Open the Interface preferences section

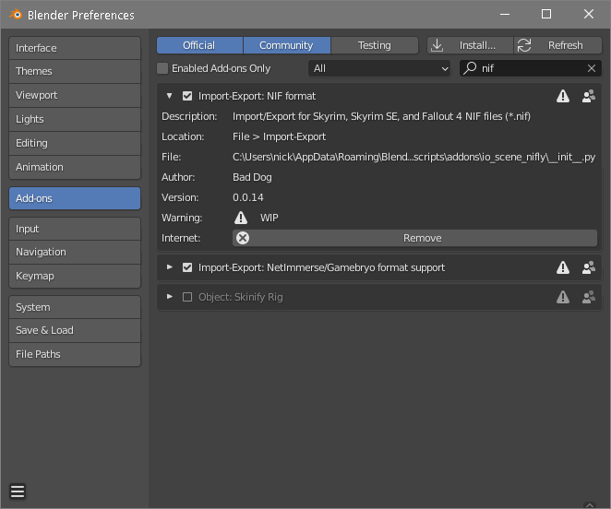coord(75,48)
